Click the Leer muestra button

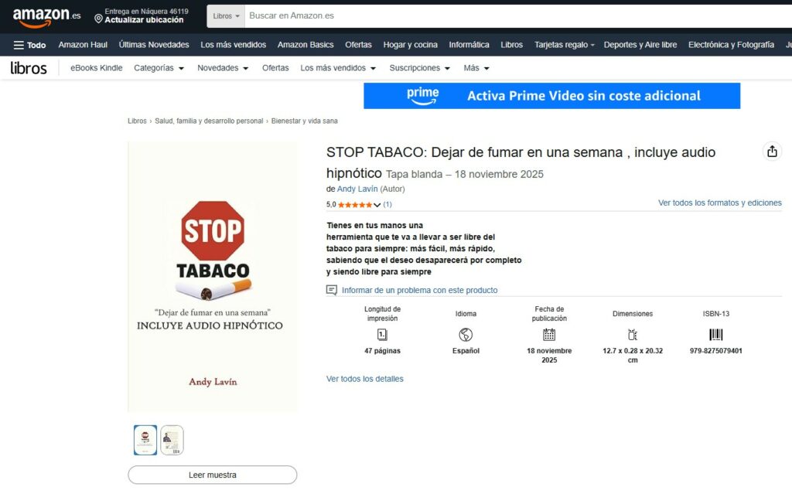pyautogui.click(x=212, y=475)
